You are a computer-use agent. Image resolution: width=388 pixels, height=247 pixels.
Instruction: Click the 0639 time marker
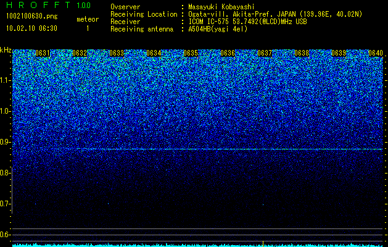coord(339,53)
